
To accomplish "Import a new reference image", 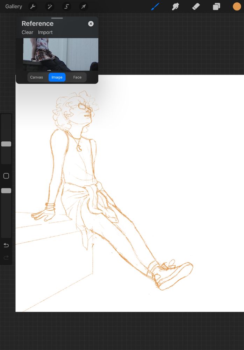I will point(45,32).
